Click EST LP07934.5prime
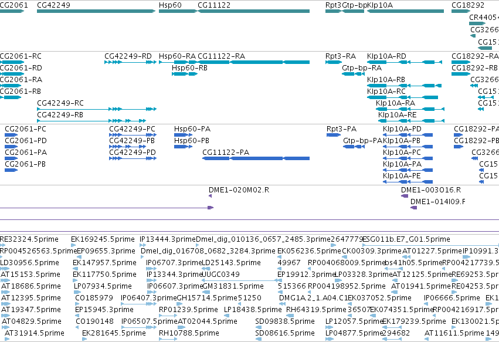 pos(76,292)
